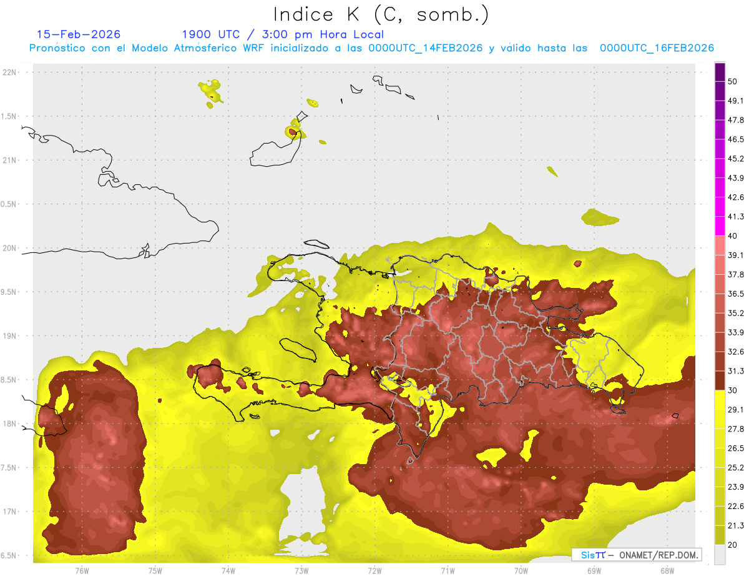The height and width of the screenshot is (579, 749).
Task: Click the colorbar value 47.8
Action: click(x=736, y=120)
